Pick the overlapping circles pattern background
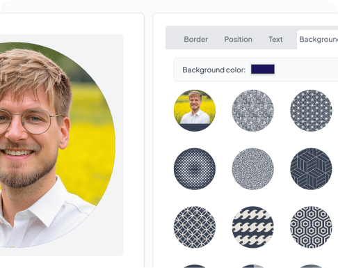The width and height of the screenshot is (338, 268). (x=195, y=227)
